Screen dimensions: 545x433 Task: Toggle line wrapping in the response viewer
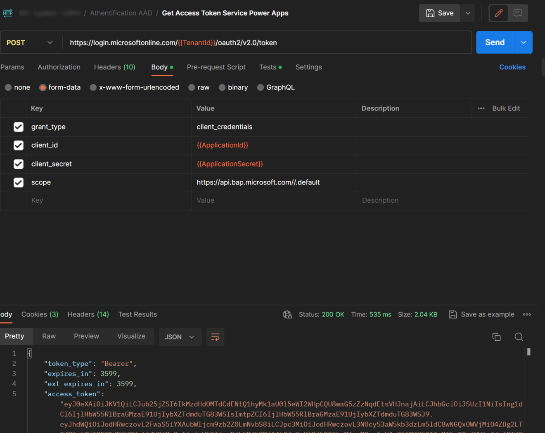tap(215, 337)
